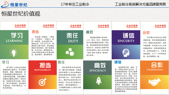Select the 学习 LEARNING green banner
Image resolution: width=169 pixels, height=95 pixels.
(14, 37)
